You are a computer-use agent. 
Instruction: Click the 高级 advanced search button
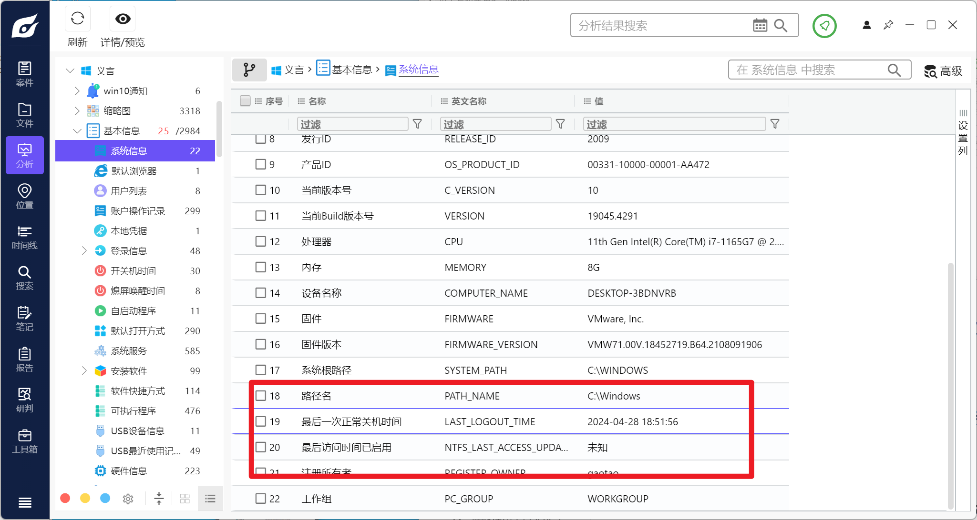pos(943,71)
